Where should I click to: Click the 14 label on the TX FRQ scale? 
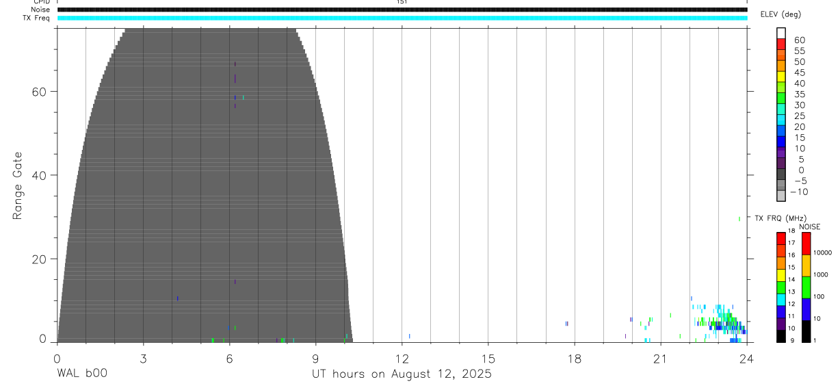(x=791, y=279)
